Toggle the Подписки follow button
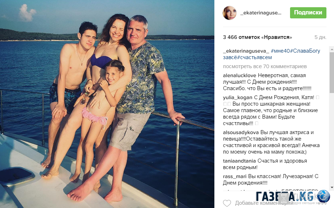This screenshot has width=334, height=208. point(308,13)
